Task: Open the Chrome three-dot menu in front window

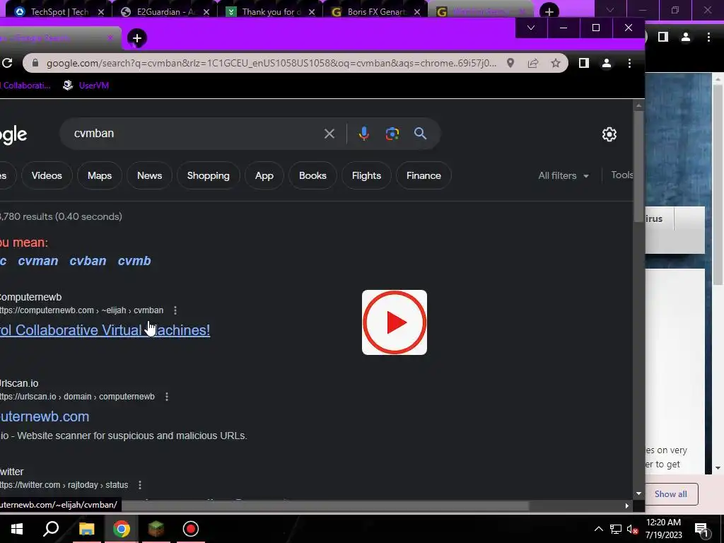Action: click(629, 63)
